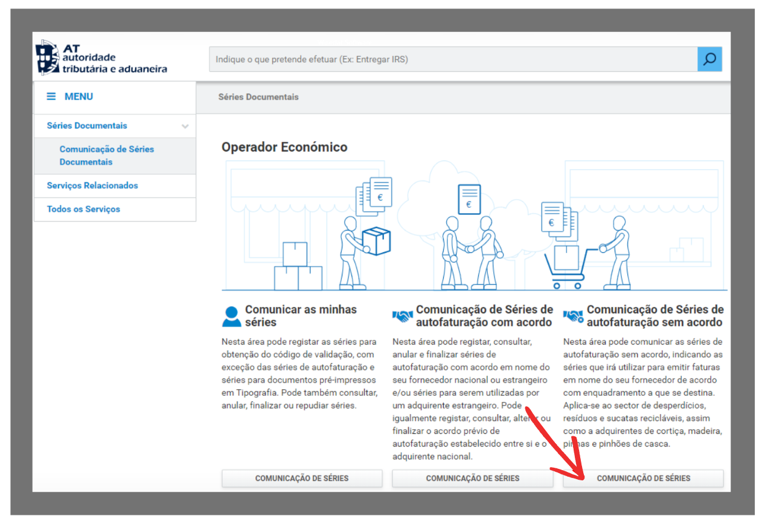Screen dimensions: 762x522
Task: Collapse Séries Documentais using its chevron
Action: point(185,126)
